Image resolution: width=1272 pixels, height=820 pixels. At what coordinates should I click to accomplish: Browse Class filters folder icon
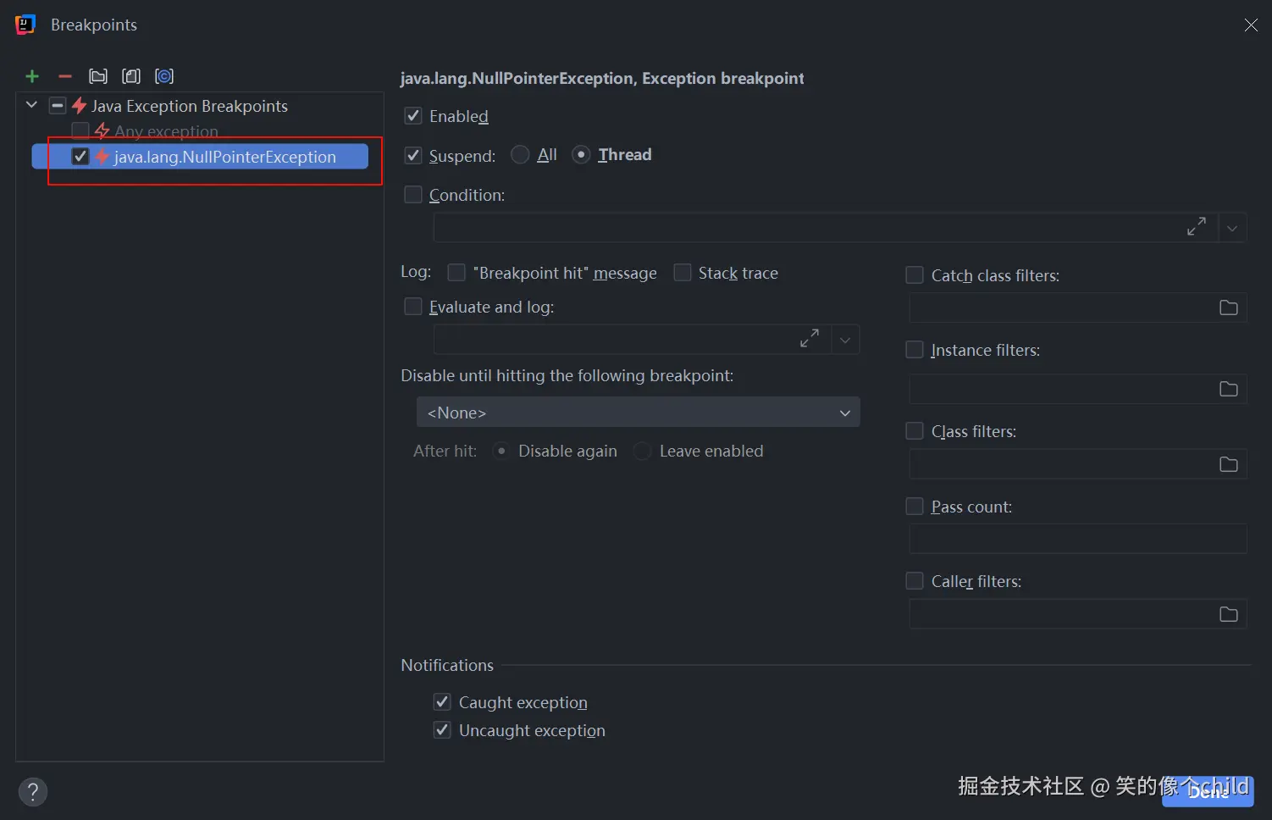coord(1229,464)
